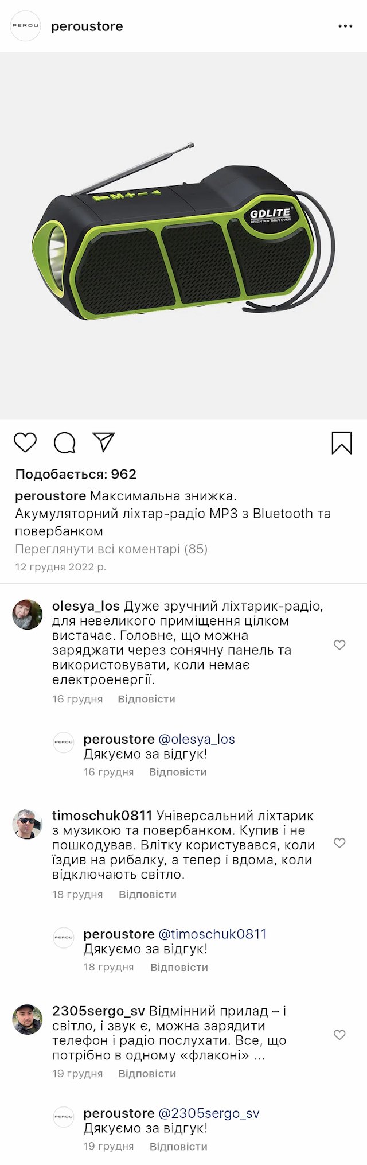This screenshot has width=367, height=1165.
Task: Reply to the timoschuk0811 comment
Action: [147, 894]
